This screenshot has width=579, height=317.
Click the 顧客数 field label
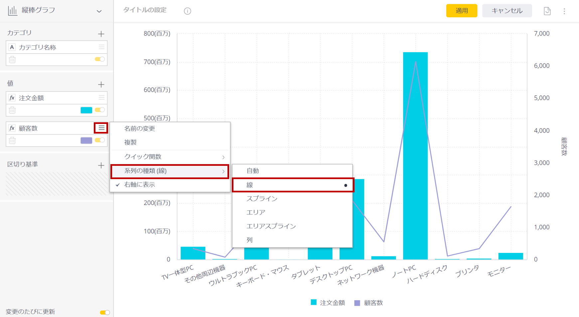pyautogui.click(x=28, y=128)
